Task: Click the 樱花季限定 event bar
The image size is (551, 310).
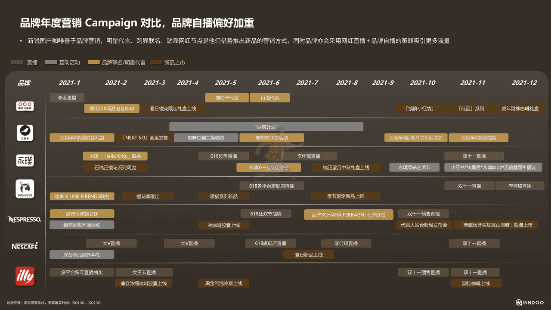Action: tap(148, 196)
